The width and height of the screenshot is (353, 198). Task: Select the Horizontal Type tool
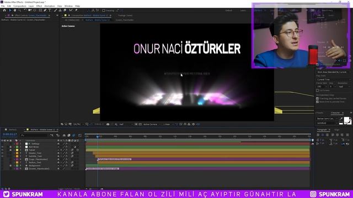click(50, 10)
